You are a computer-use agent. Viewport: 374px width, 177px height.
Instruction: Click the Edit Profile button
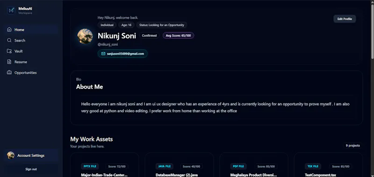345,19
